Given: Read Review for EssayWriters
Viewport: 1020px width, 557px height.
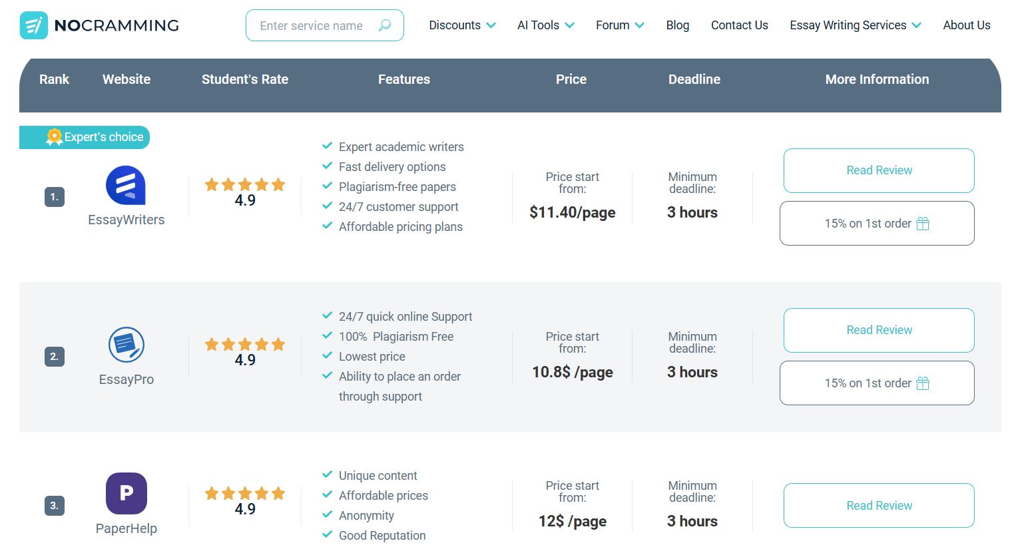Looking at the screenshot, I should tap(879, 170).
